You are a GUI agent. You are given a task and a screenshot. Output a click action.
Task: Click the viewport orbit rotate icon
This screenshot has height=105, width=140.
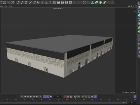(133, 6)
